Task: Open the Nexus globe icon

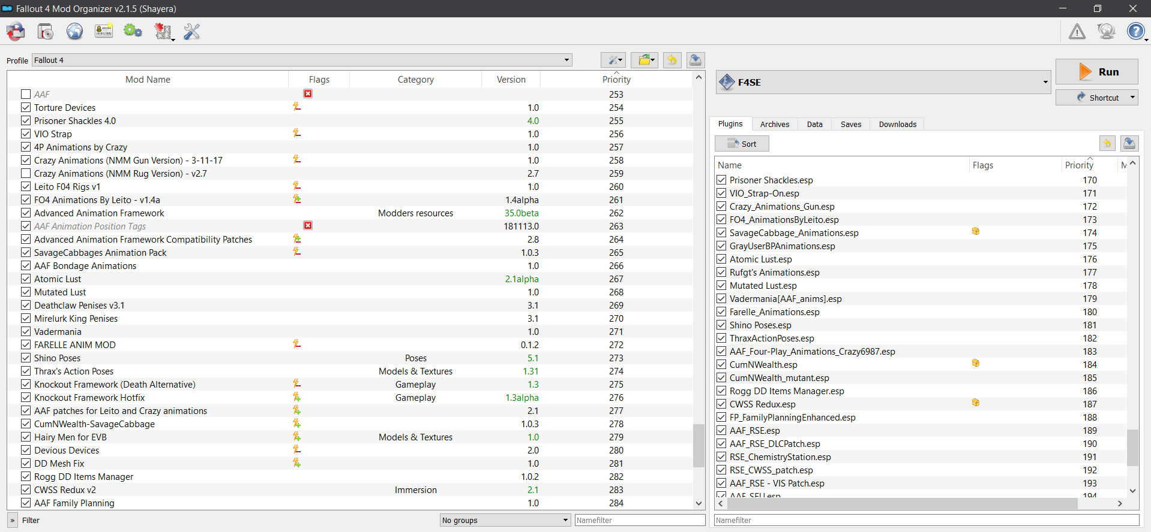Action: tap(74, 31)
